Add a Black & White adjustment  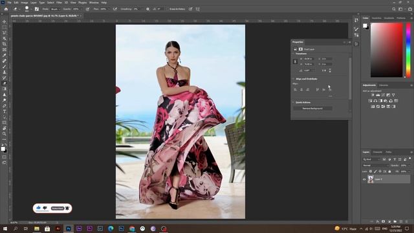380,101
